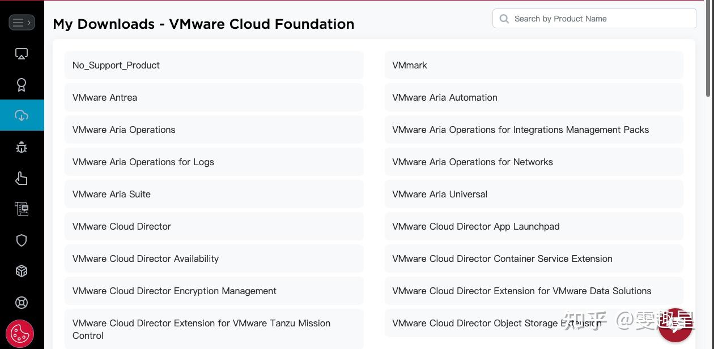Open the red circular logo at bottom left
Viewport: 714px width, 349px height.
20,333
